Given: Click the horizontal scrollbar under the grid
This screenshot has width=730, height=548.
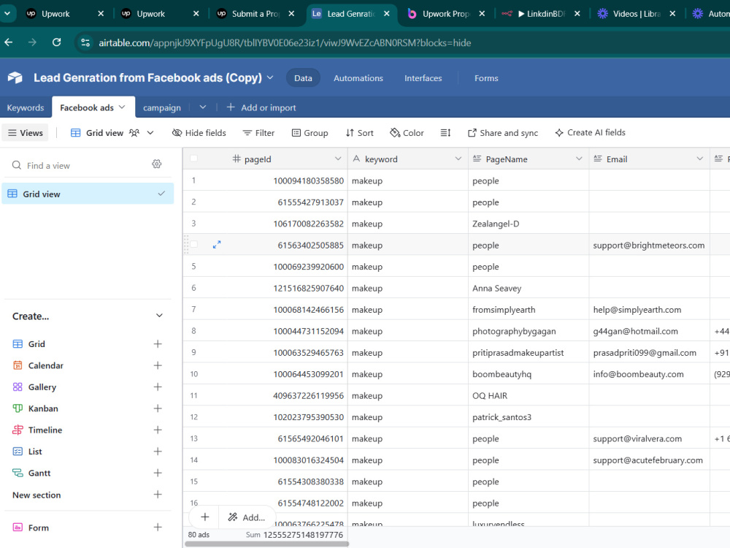Looking at the screenshot, I should click(x=266, y=544).
